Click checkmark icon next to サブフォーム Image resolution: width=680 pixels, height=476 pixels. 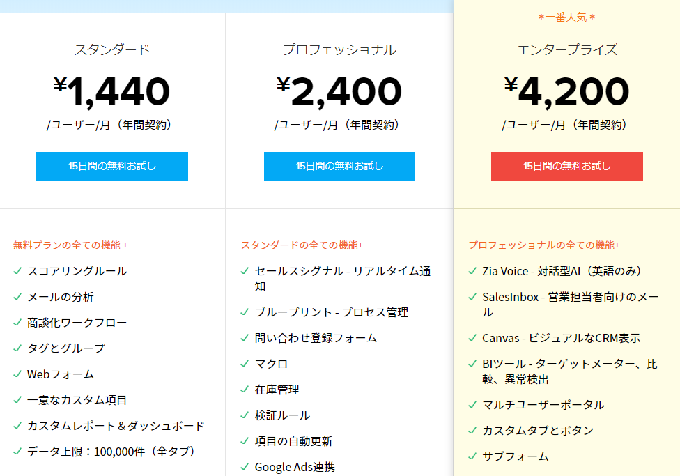(x=472, y=456)
